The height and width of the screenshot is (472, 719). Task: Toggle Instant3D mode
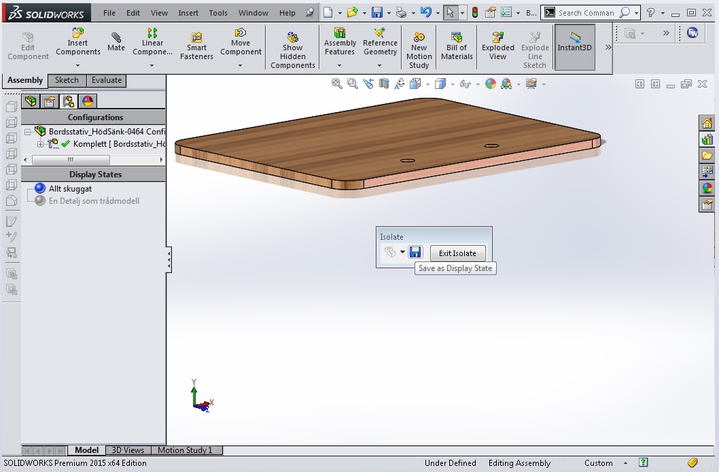575,46
